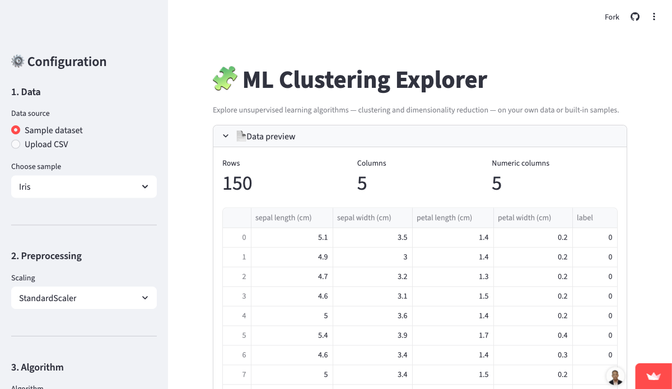Screen dimensions: 672x389
Task: Select row index 5 in the table
Action: [x=237, y=335]
